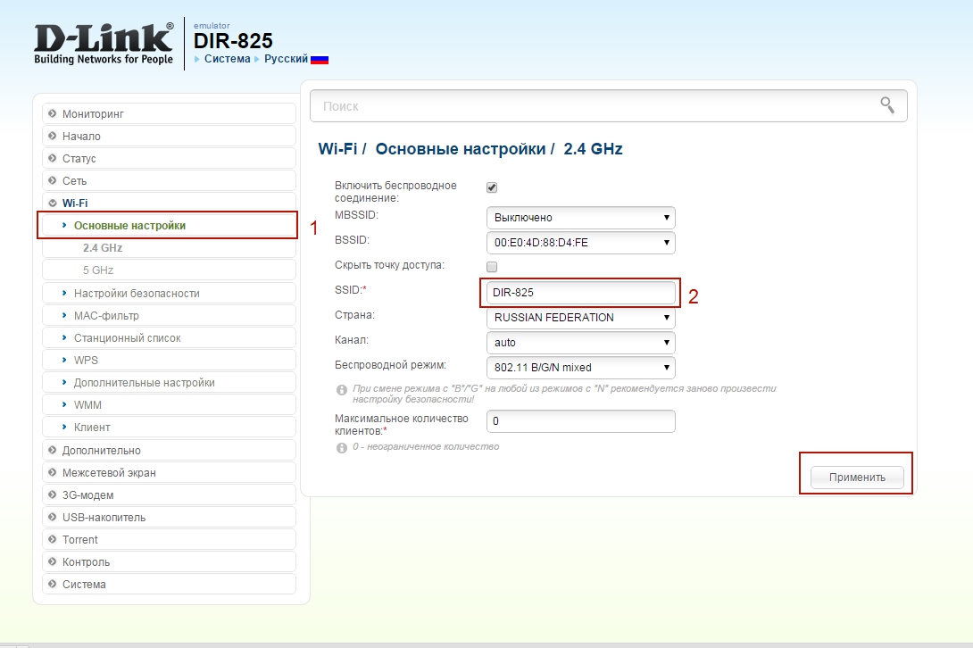973x648 pixels.
Task: Expand the Мониторинг menu section
Action: 169,113
